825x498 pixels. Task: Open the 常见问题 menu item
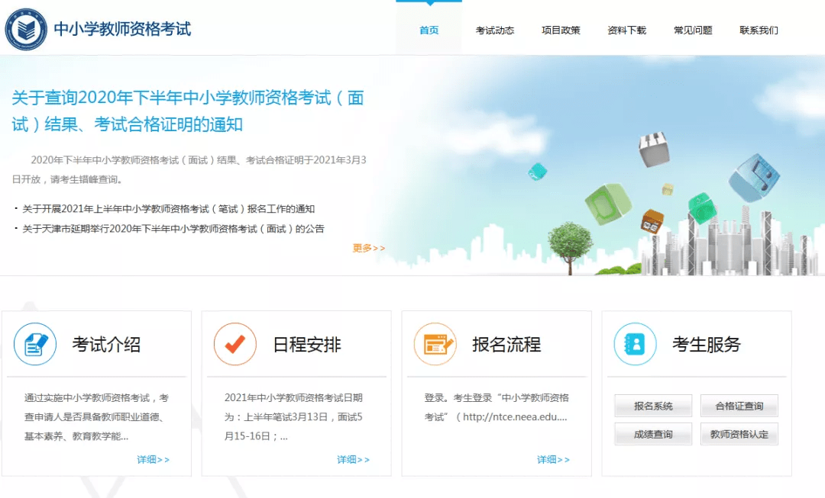click(x=693, y=31)
